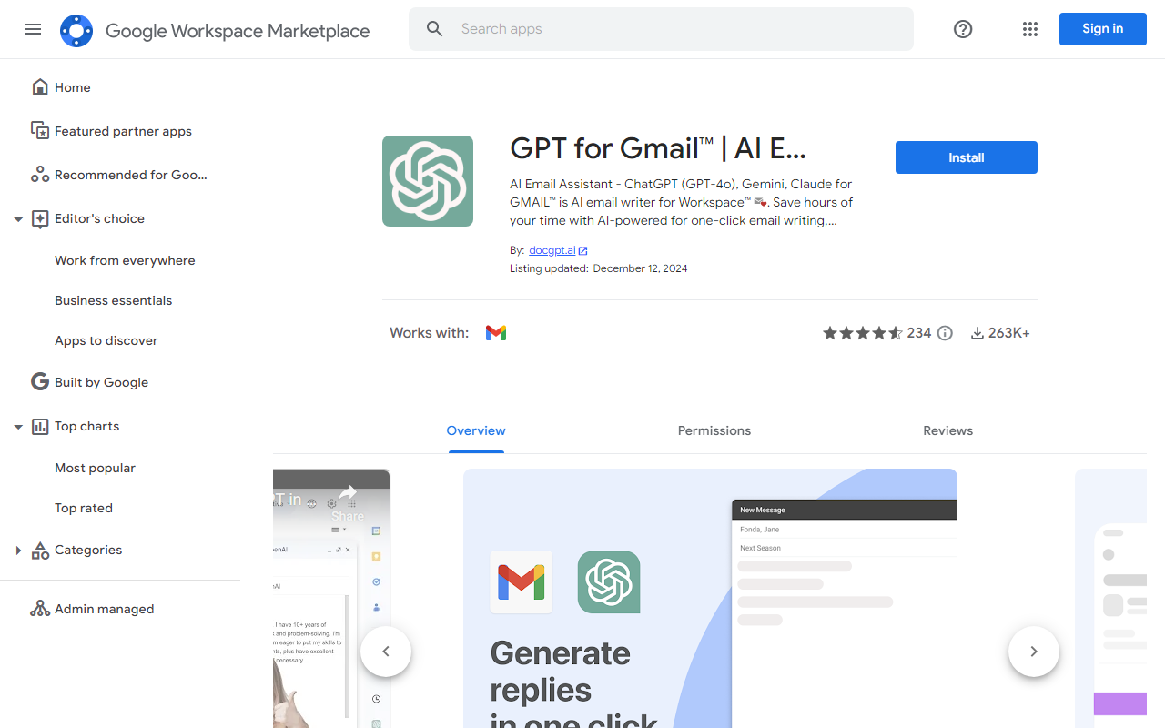Click the Home icon in sidebar
Screen dimensions: 1165x728
(x=40, y=87)
